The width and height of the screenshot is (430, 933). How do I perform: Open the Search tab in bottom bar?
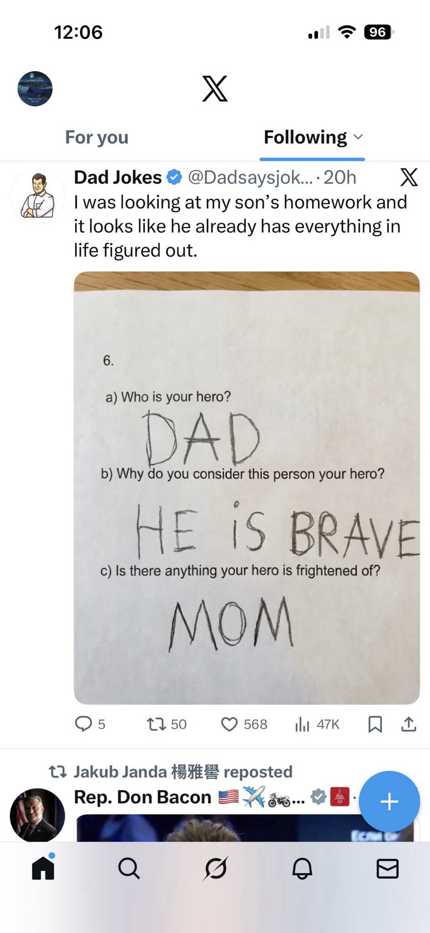click(129, 869)
